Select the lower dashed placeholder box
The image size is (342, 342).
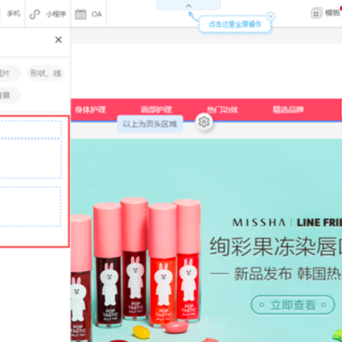30,207
